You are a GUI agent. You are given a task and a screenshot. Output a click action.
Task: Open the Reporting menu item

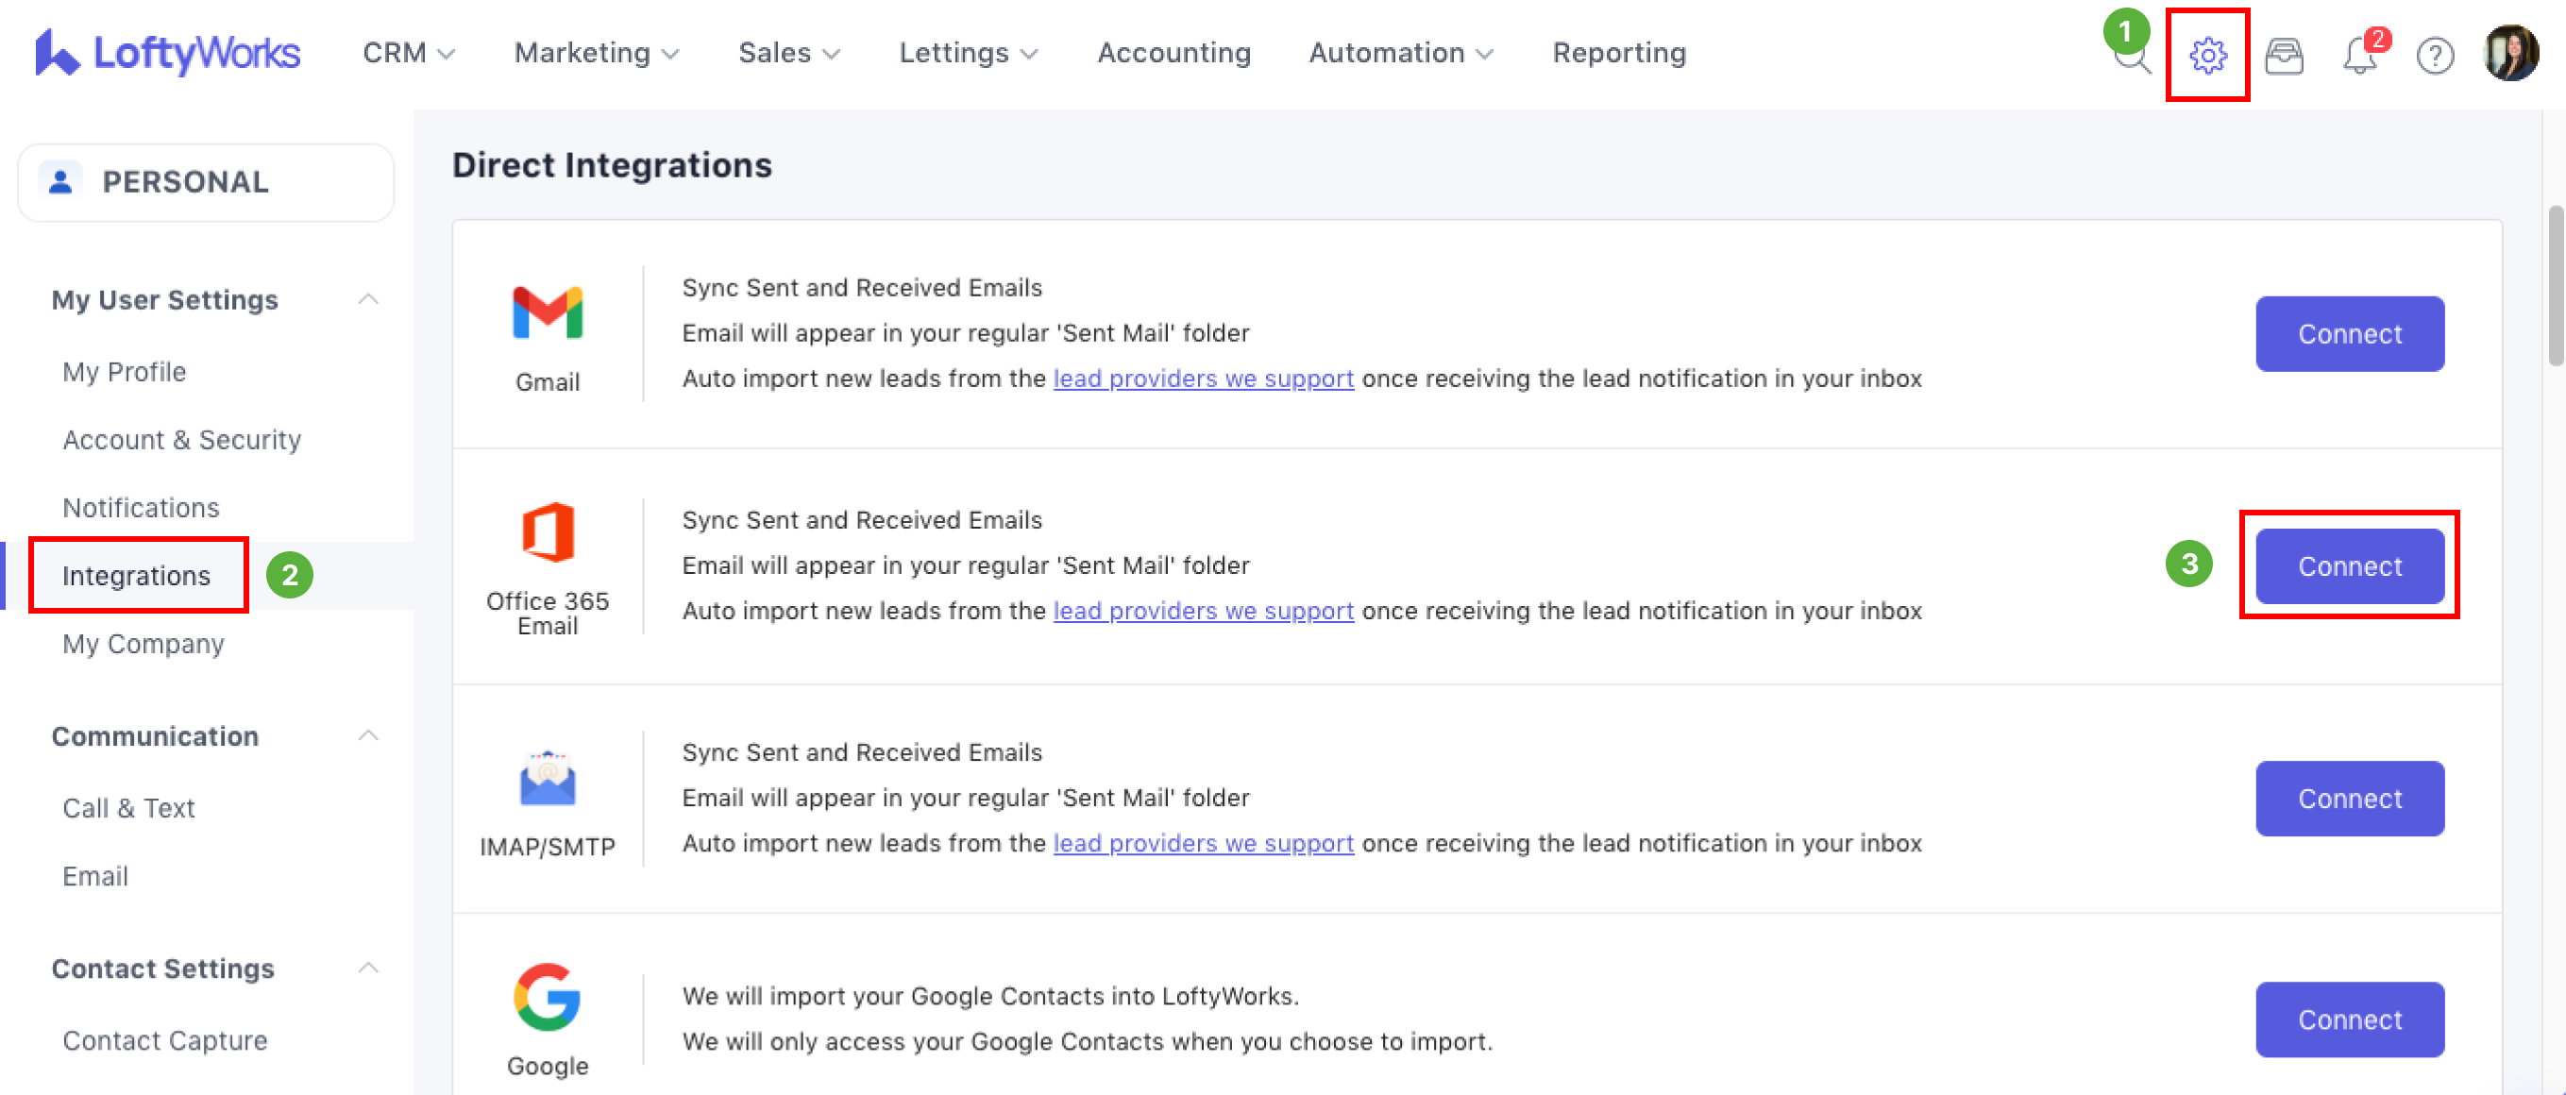click(x=1619, y=53)
